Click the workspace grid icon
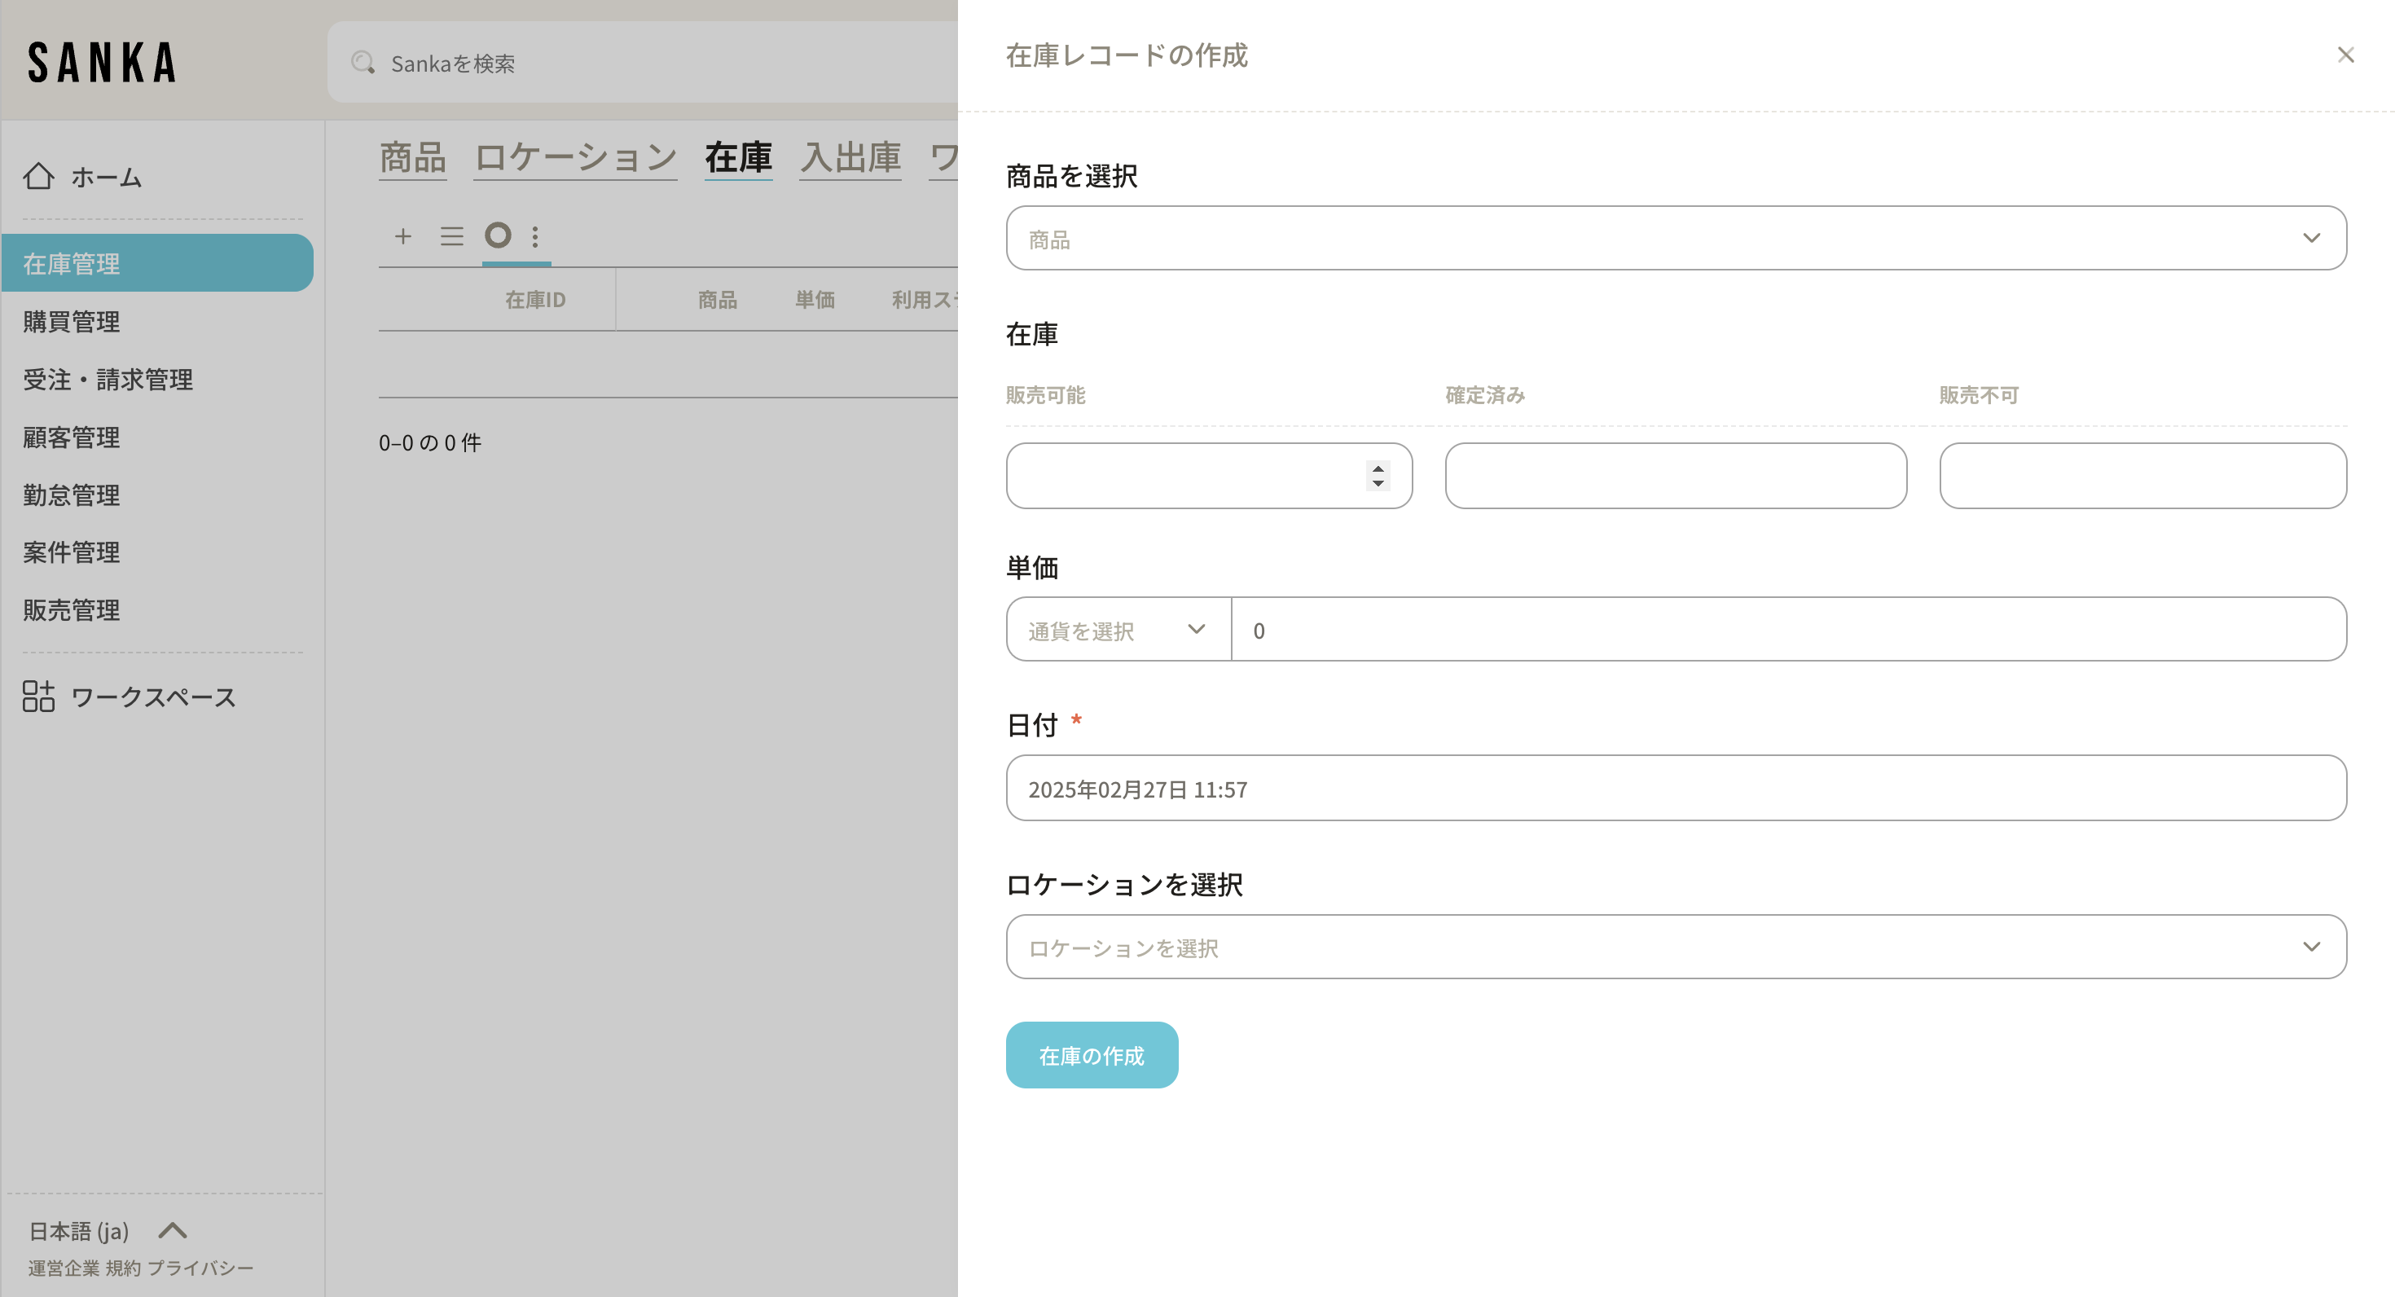2395x1297 pixels. click(x=39, y=697)
